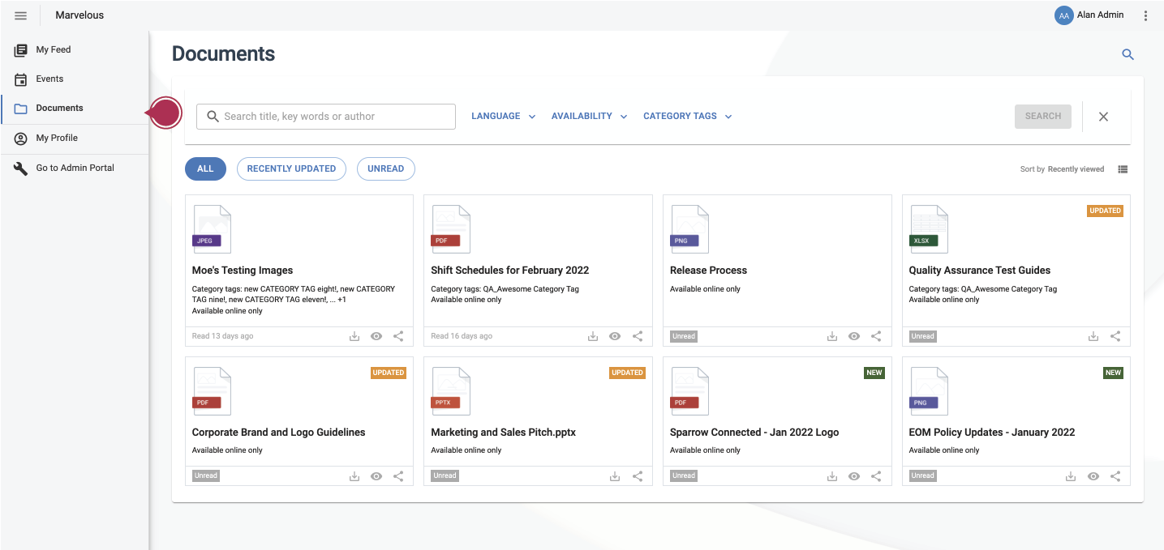Download EOM Policy Updates - January 2022
This screenshot has height=550, width=1164.
[1071, 475]
